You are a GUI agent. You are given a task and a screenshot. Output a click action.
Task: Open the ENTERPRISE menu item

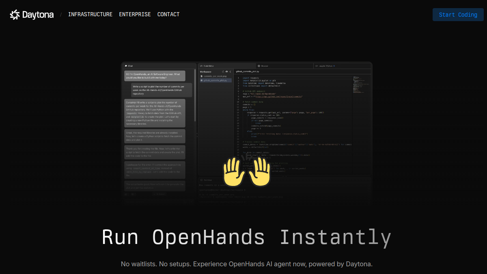pos(135,14)
